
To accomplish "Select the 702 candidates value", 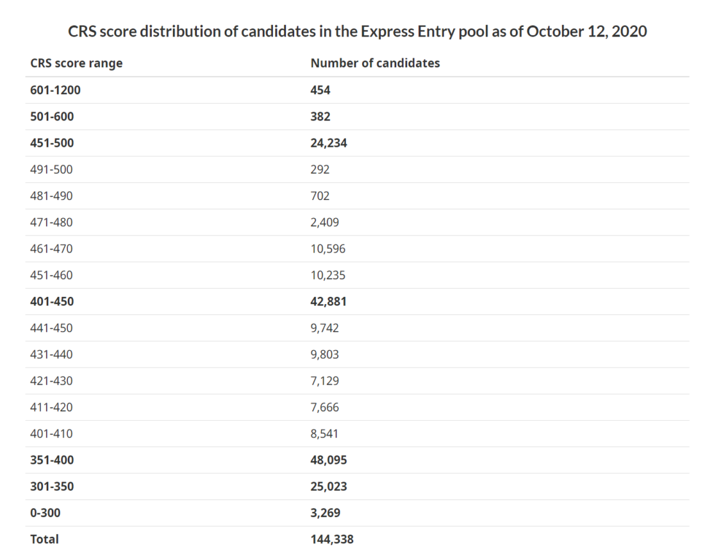I will click(x=320, y=196).
